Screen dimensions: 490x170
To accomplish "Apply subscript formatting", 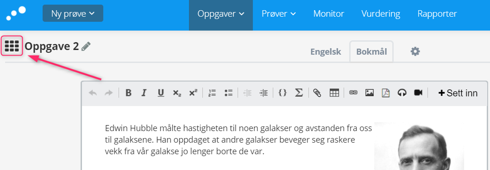I will [x=177, y=93].
